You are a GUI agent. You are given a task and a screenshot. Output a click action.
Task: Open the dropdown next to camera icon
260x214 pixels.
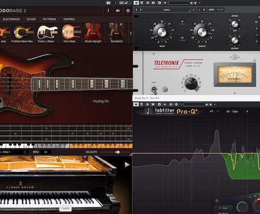pos(115,3)
